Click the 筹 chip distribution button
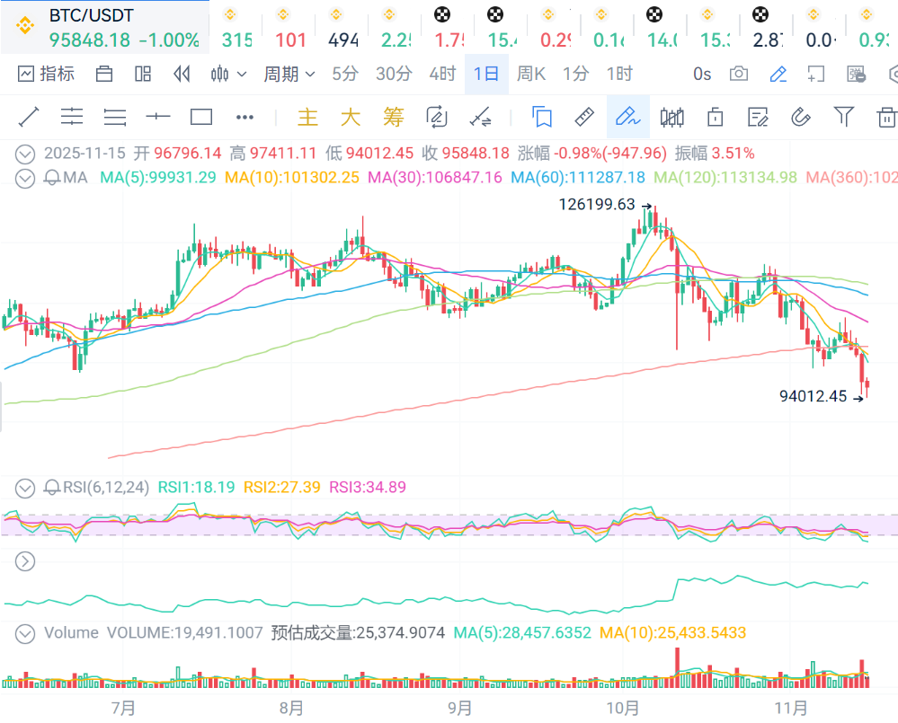 [393, 117]
